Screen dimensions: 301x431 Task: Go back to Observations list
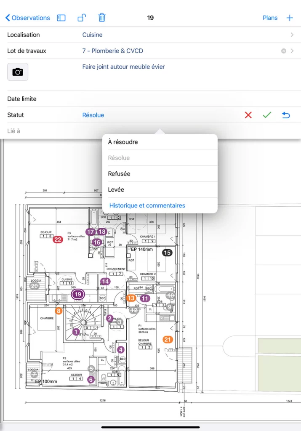tap(27, 18)
